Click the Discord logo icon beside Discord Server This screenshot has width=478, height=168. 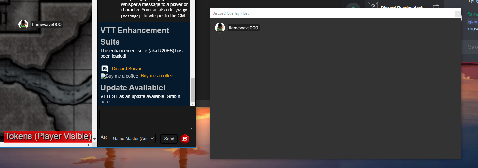pyautogui.click(x=104, y=69)
